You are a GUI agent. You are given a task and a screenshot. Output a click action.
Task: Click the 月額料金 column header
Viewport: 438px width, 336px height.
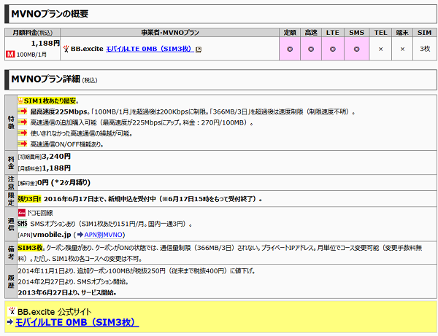(32, 32)
